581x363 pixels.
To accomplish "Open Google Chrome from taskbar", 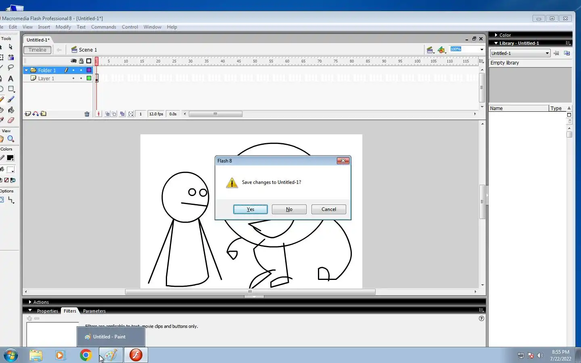I will (86, 355).
